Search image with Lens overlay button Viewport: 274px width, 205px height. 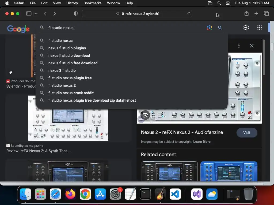145,115
